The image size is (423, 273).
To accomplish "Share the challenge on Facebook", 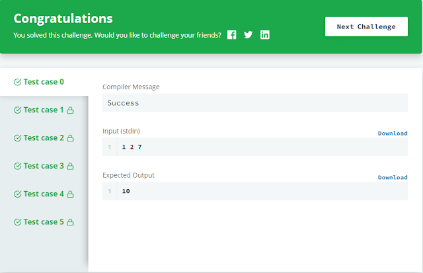I will tap(232, 35).
